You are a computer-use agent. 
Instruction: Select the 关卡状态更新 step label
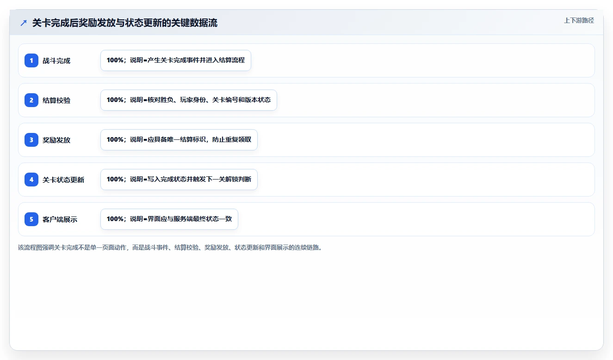[x=63, y=180]
